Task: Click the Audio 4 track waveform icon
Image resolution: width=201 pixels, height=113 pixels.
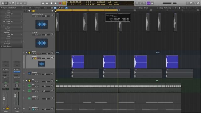Action: click(x=41, y=43)
